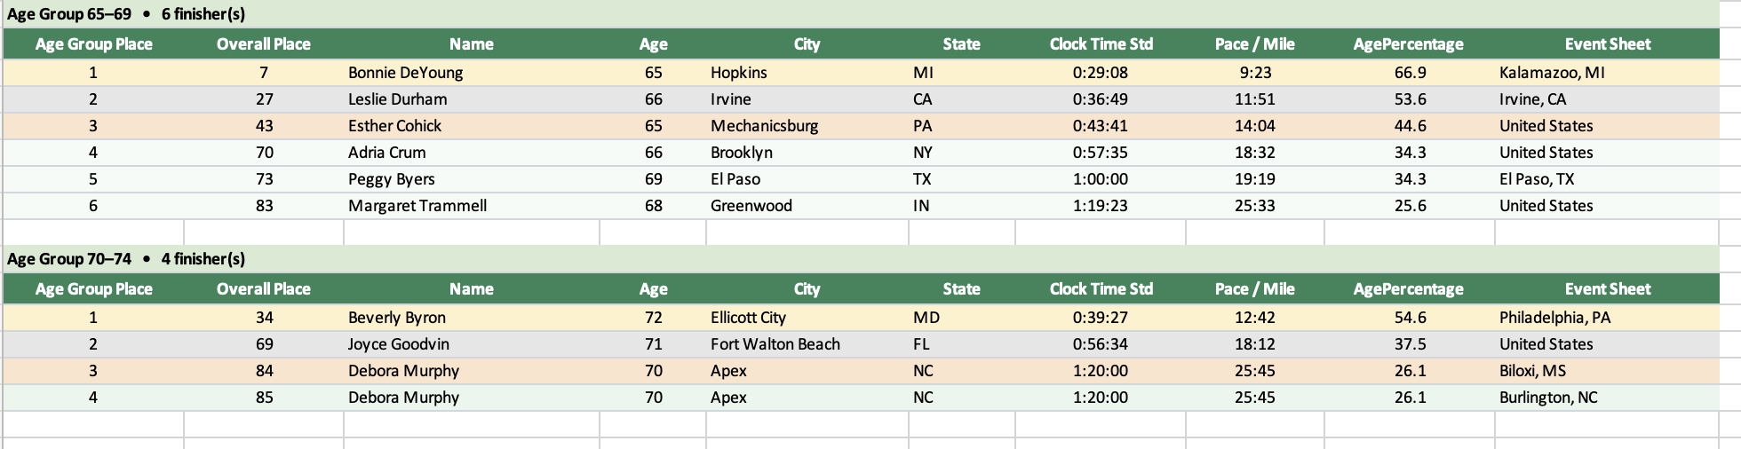This screenshot has height=449, width=1741.
Task: Click Beverly Byron's name cell
Action: [397, 318]
